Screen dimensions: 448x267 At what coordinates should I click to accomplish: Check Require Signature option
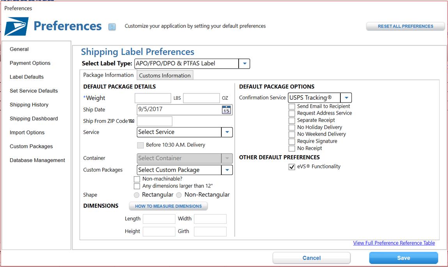292,141
